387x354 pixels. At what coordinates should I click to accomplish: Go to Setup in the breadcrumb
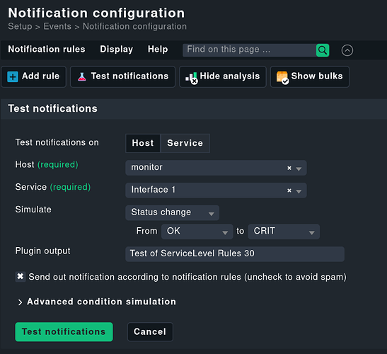pos(20,26)
